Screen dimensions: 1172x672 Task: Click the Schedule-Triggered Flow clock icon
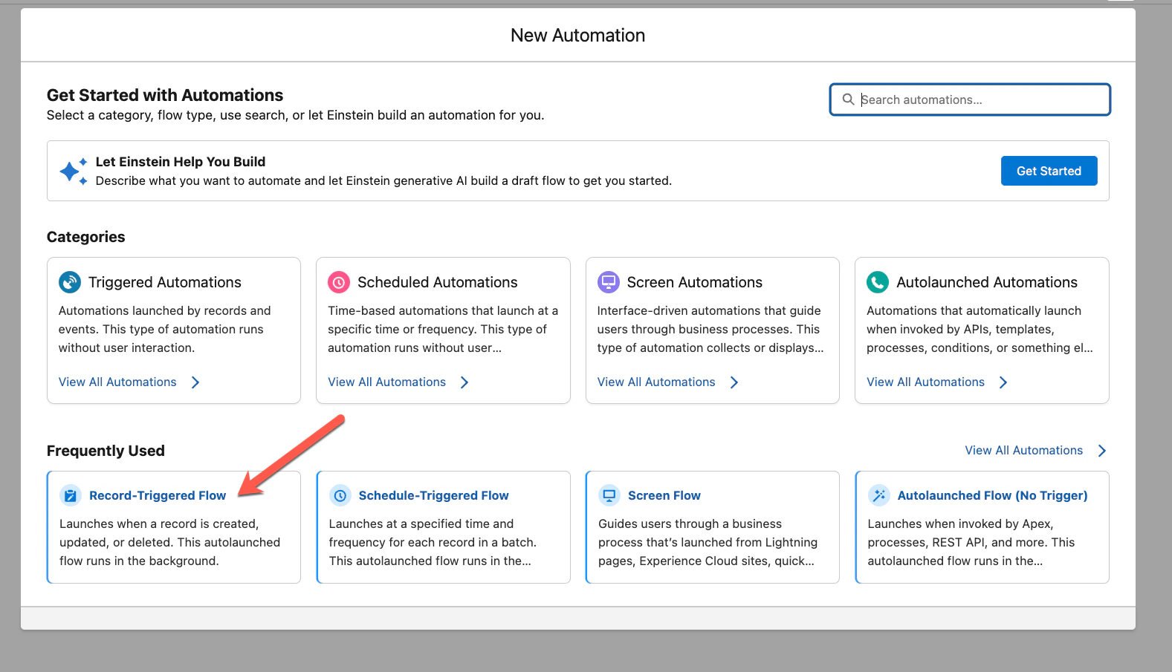340,495
